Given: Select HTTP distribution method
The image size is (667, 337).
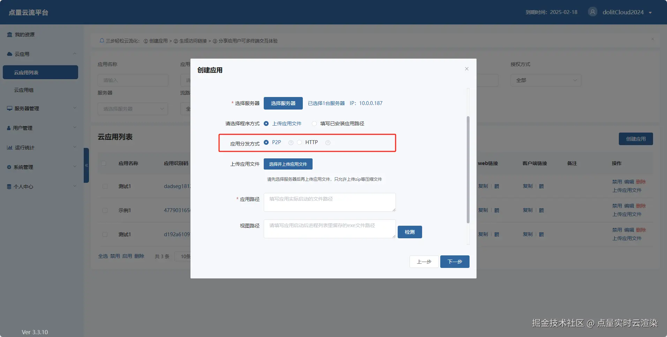Looking at the screenshot, I should (299, 142).
